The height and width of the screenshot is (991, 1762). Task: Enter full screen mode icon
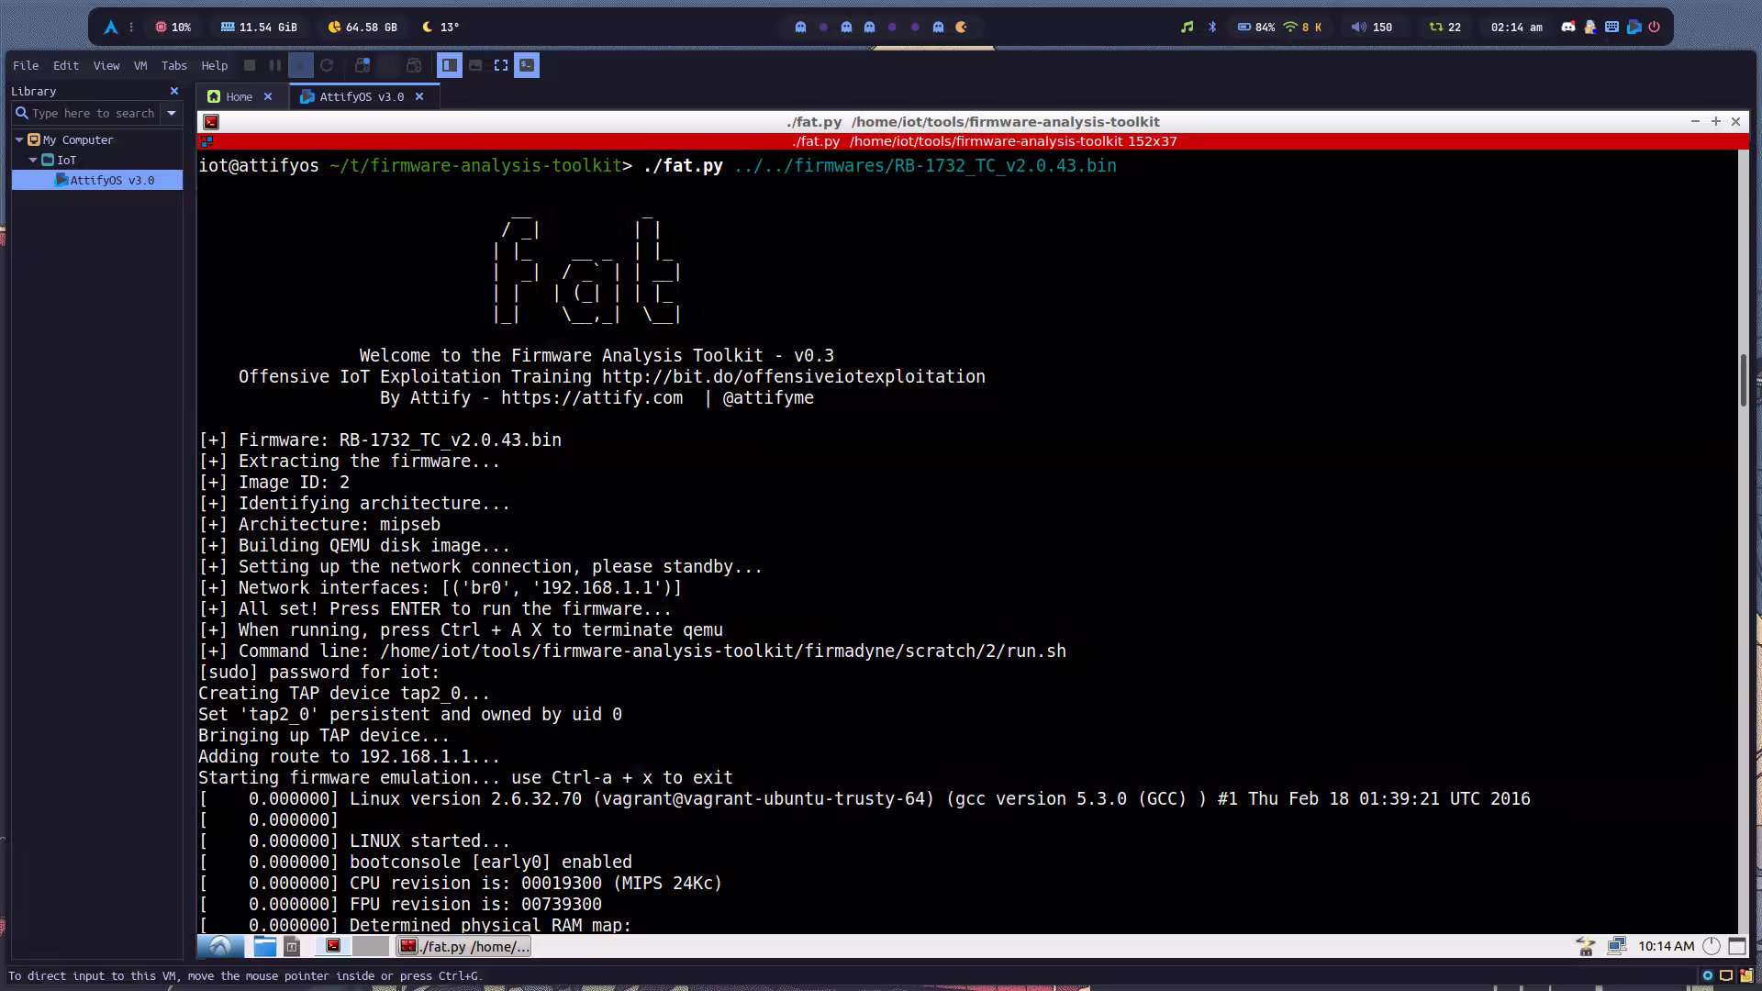(501, 65)
